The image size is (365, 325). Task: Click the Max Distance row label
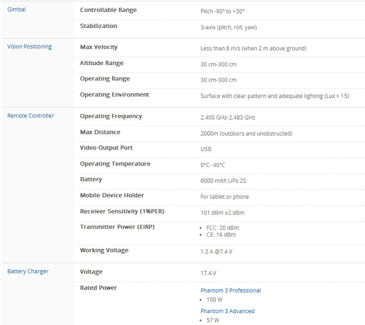pyautogui.click(x=100, y=132)
